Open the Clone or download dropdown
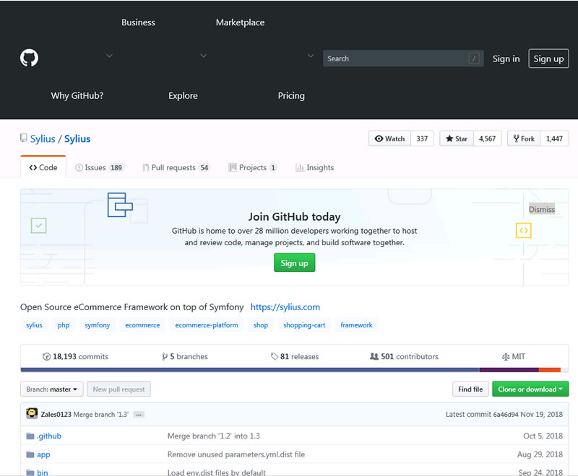Viewport: 578px width, 476px height. 530,389
